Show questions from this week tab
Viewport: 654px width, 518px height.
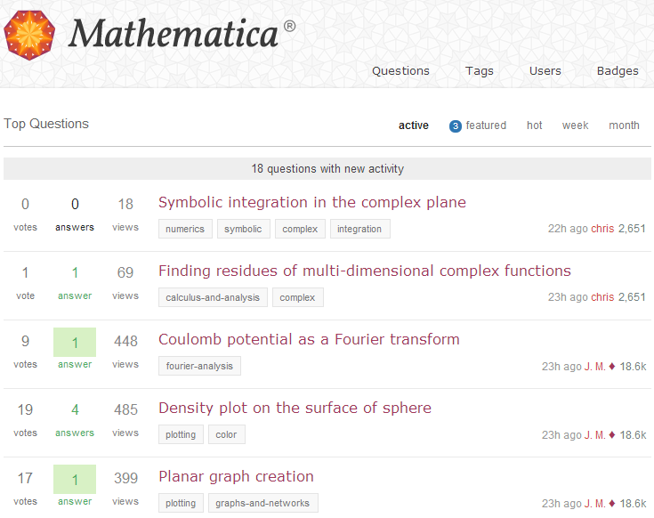[576, 125]
